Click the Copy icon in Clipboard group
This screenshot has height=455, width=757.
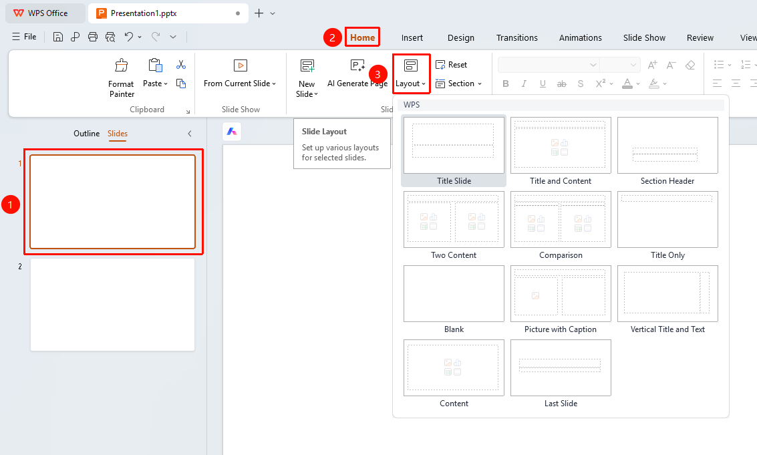[x=181, y=84]
